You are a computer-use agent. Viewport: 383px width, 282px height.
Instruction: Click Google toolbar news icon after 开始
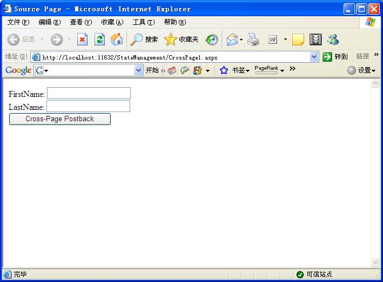[x=171, y=70]
